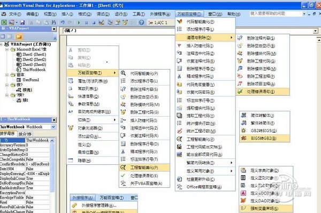This screenshot has width=321, height=213.
Task: Click View Code icon in project panel
Action: (x=3, y=37)
